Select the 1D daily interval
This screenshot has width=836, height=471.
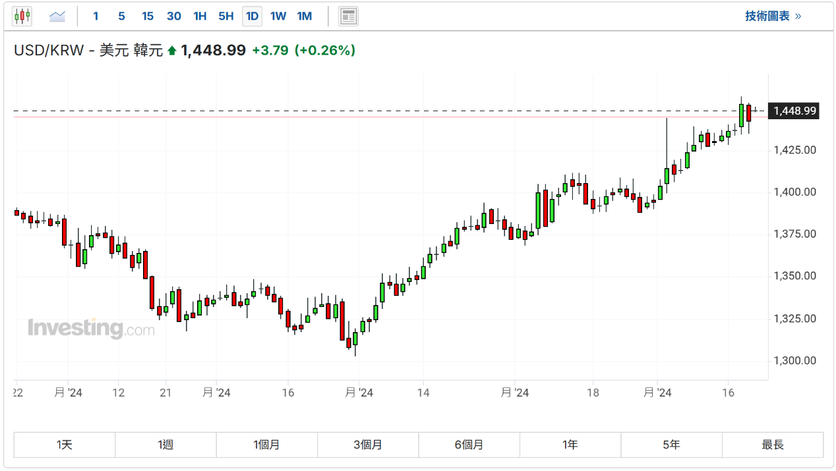coord(252,16)
